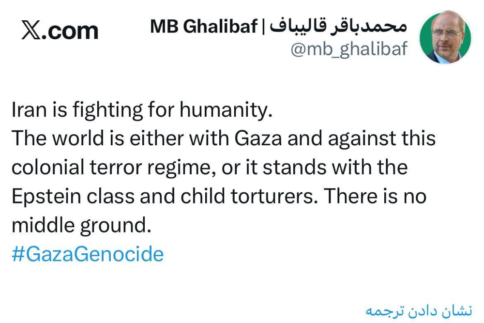Click the phrase "The world is either"
The height and width of the screenshot is (323, 484).
pos(98,139)
